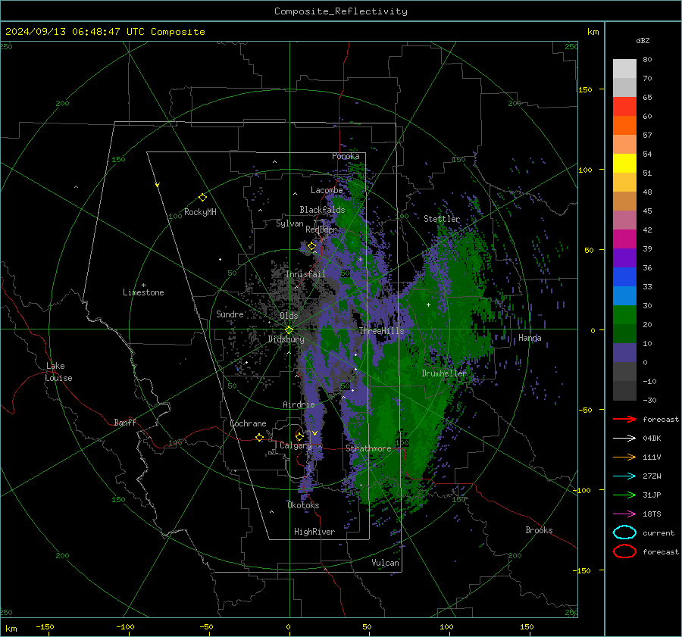Screen dimensions: 682x637
Task: Click the Cochrane town label
Action: (248, 423)
